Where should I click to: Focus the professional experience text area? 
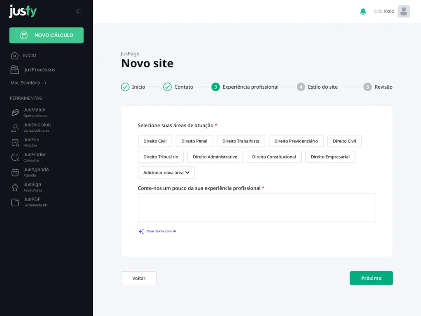(x=257, y=208)
